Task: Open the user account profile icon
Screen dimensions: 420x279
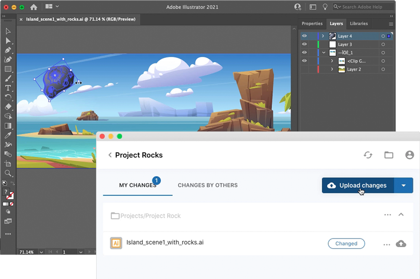Action: [x=409, y=155]
